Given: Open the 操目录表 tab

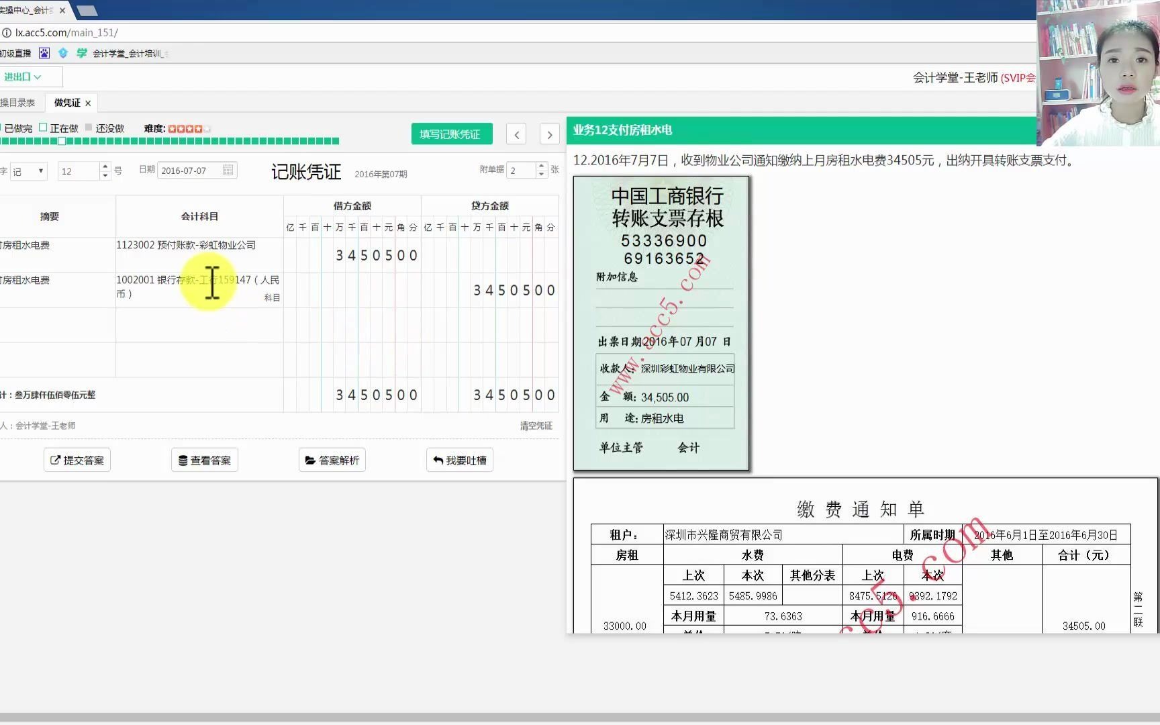Looking at the screenshot, I should tap(17, 103).
